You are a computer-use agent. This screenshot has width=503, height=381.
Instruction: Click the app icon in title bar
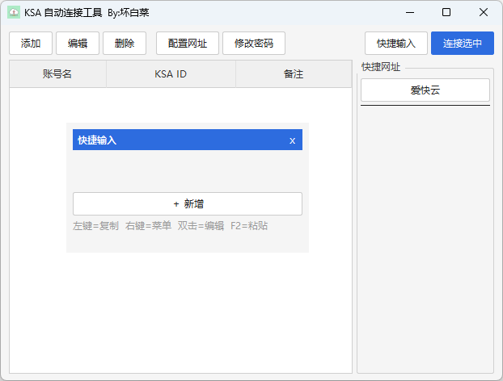14,12
